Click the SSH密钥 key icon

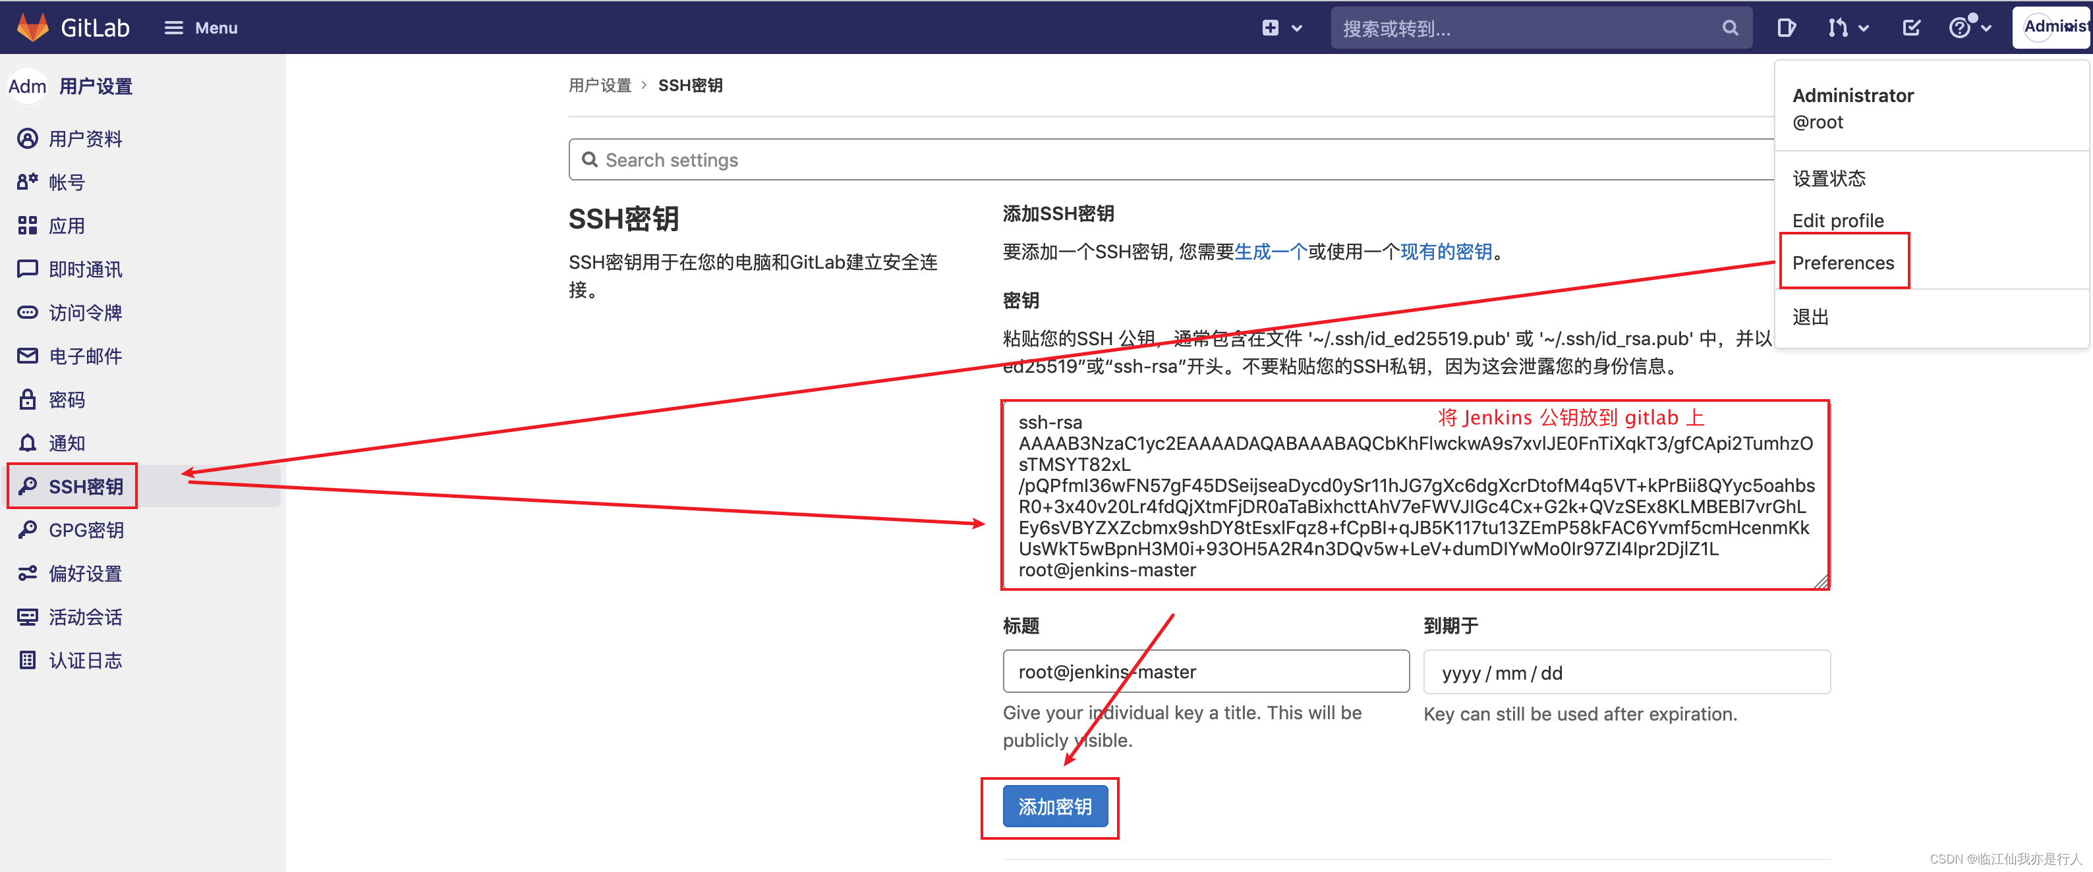click(x=28, y=486)
